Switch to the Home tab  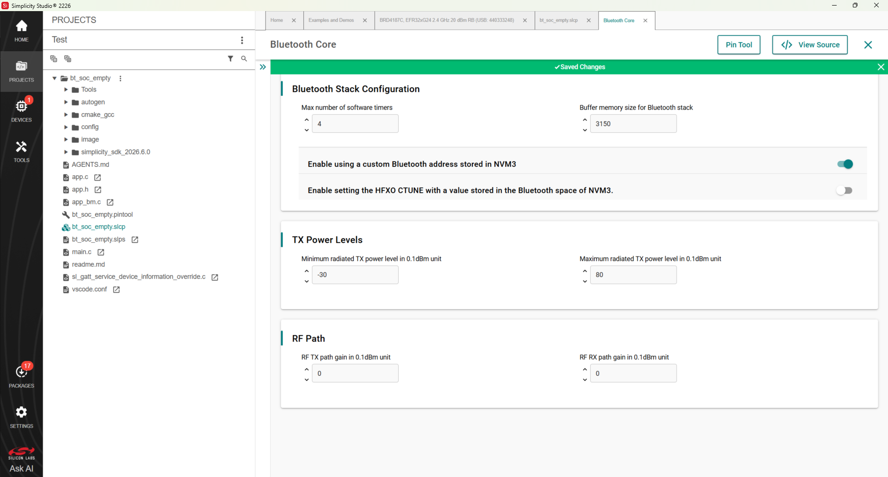(277, 20)
